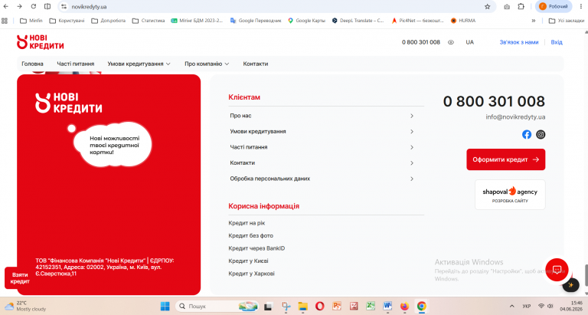The image size is (588, 315).
Task: Open Часті питання in top navigation
Action: point(75,64)
